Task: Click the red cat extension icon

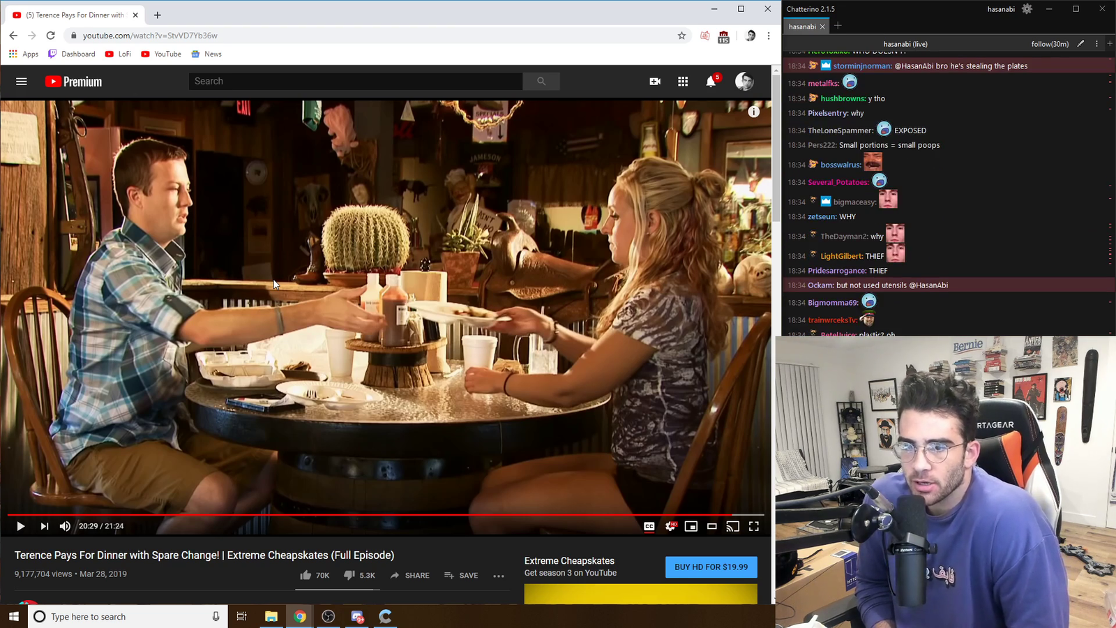Action: (x=705, y=36)
